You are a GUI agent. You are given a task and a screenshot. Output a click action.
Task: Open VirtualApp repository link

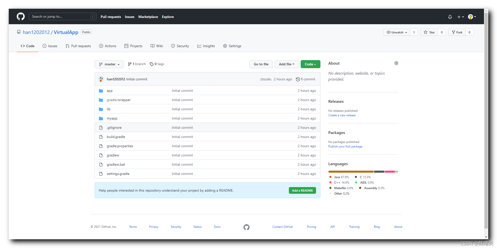66,32
